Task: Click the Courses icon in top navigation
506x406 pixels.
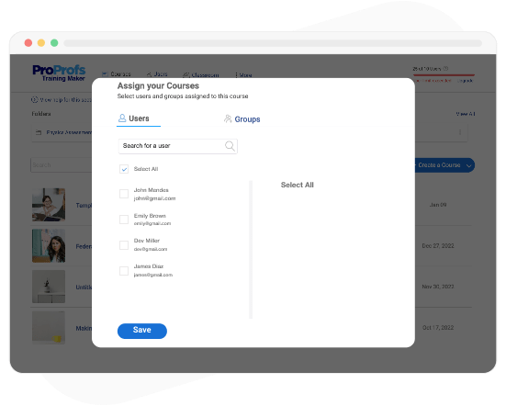Action: coord(105,74)
